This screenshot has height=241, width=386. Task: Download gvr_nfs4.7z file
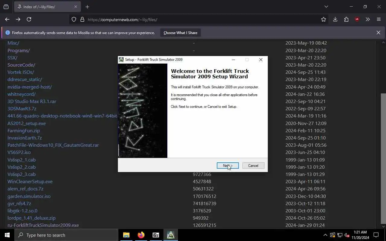pos(19,204)
